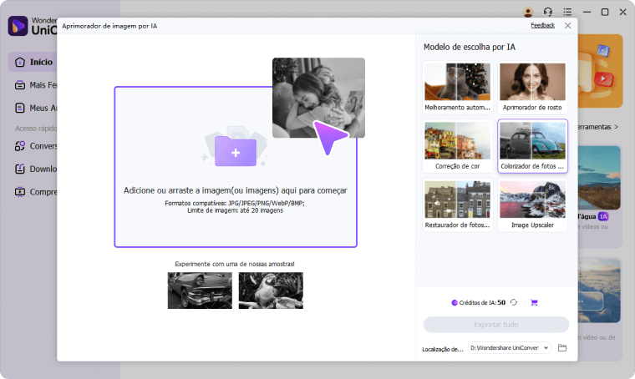Try the vintage car sample image
The width and height of the screenshot is (635, 379).
[x=200, y=291]
